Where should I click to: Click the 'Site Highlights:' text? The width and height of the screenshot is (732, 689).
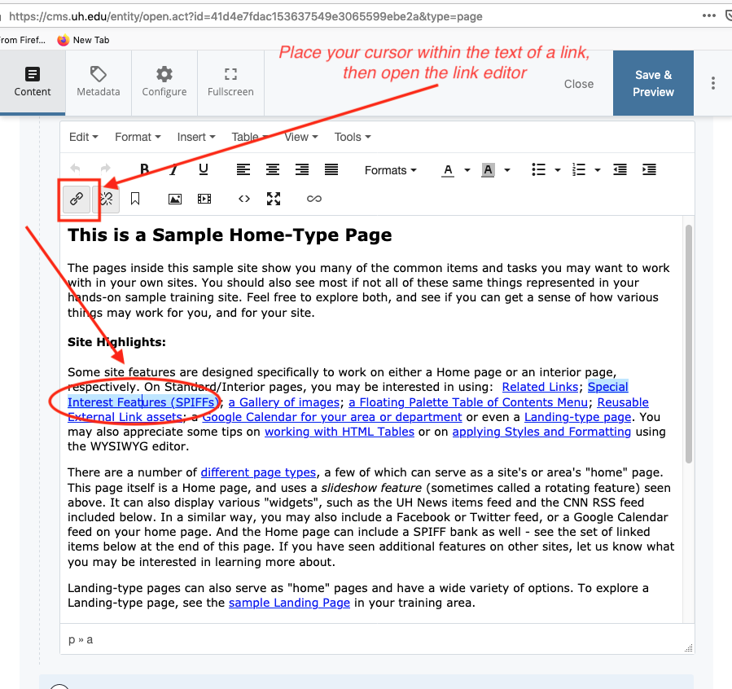point(116,342)
